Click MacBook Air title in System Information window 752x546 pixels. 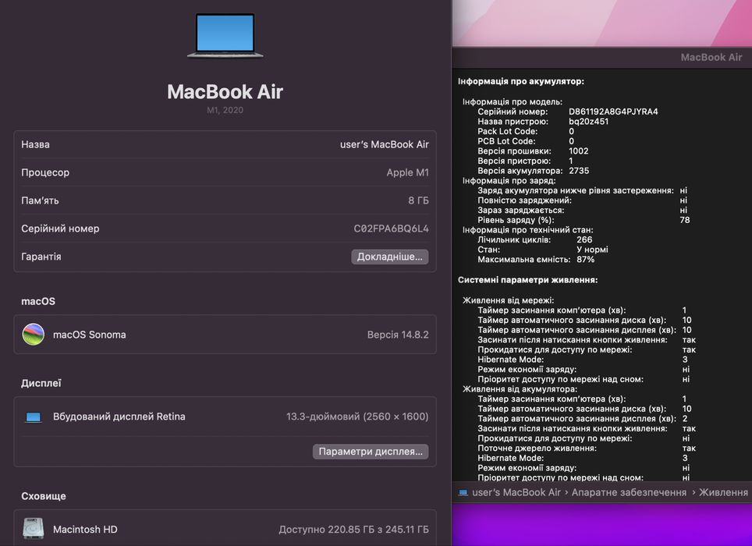pyautogui.click(x=711, y=57)
